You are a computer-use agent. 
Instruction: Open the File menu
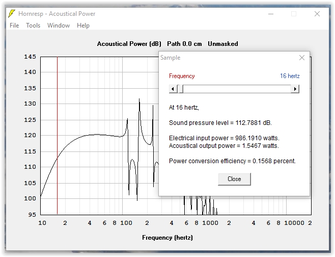[x=14, y=25]
